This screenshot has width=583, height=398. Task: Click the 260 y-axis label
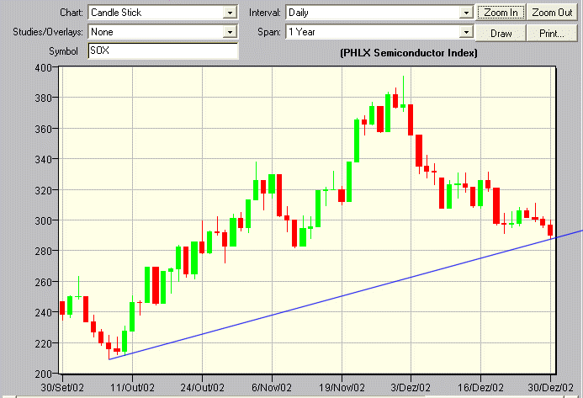[43, 283]
